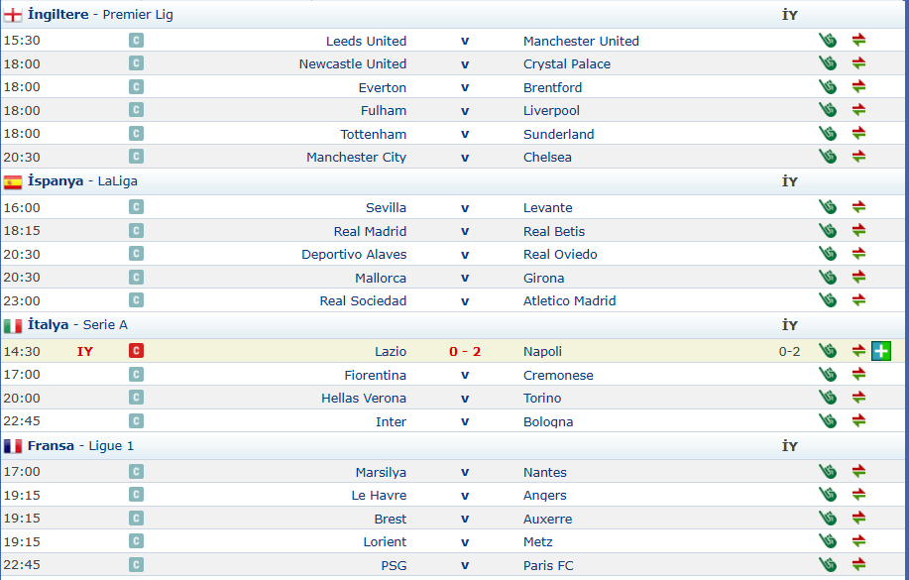
Task: Open the green odds icon for PSG v Paris FC
Action: (x=828, y=564)
